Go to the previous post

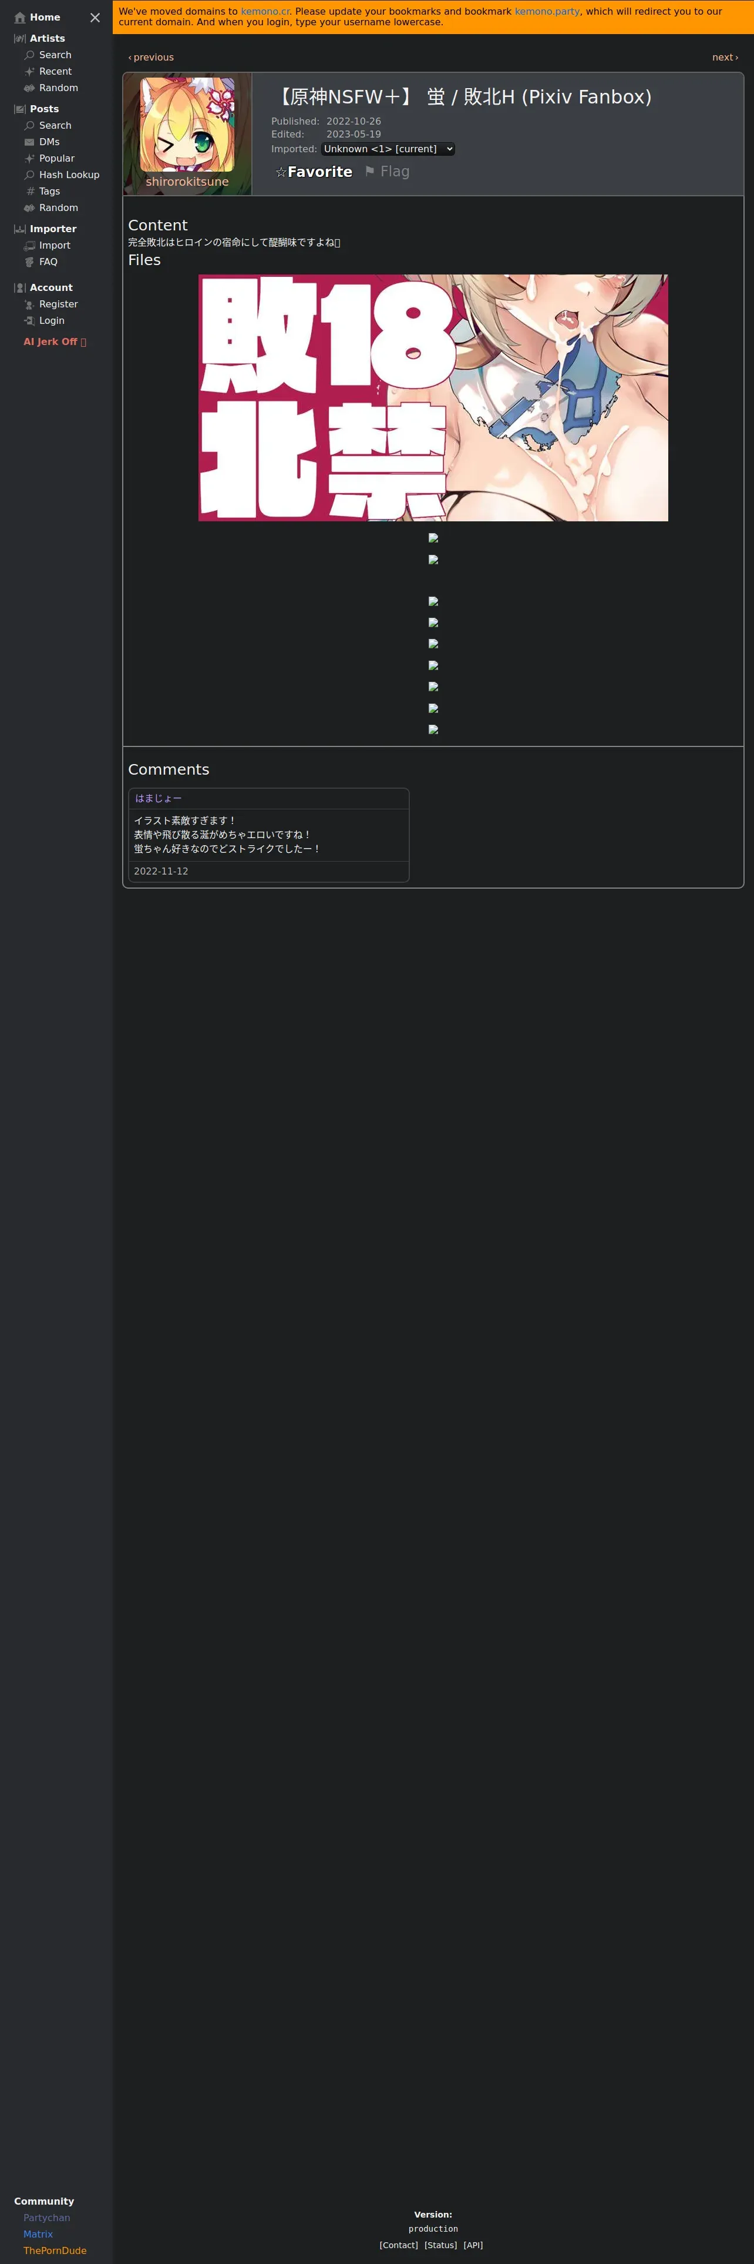point(151,57)
